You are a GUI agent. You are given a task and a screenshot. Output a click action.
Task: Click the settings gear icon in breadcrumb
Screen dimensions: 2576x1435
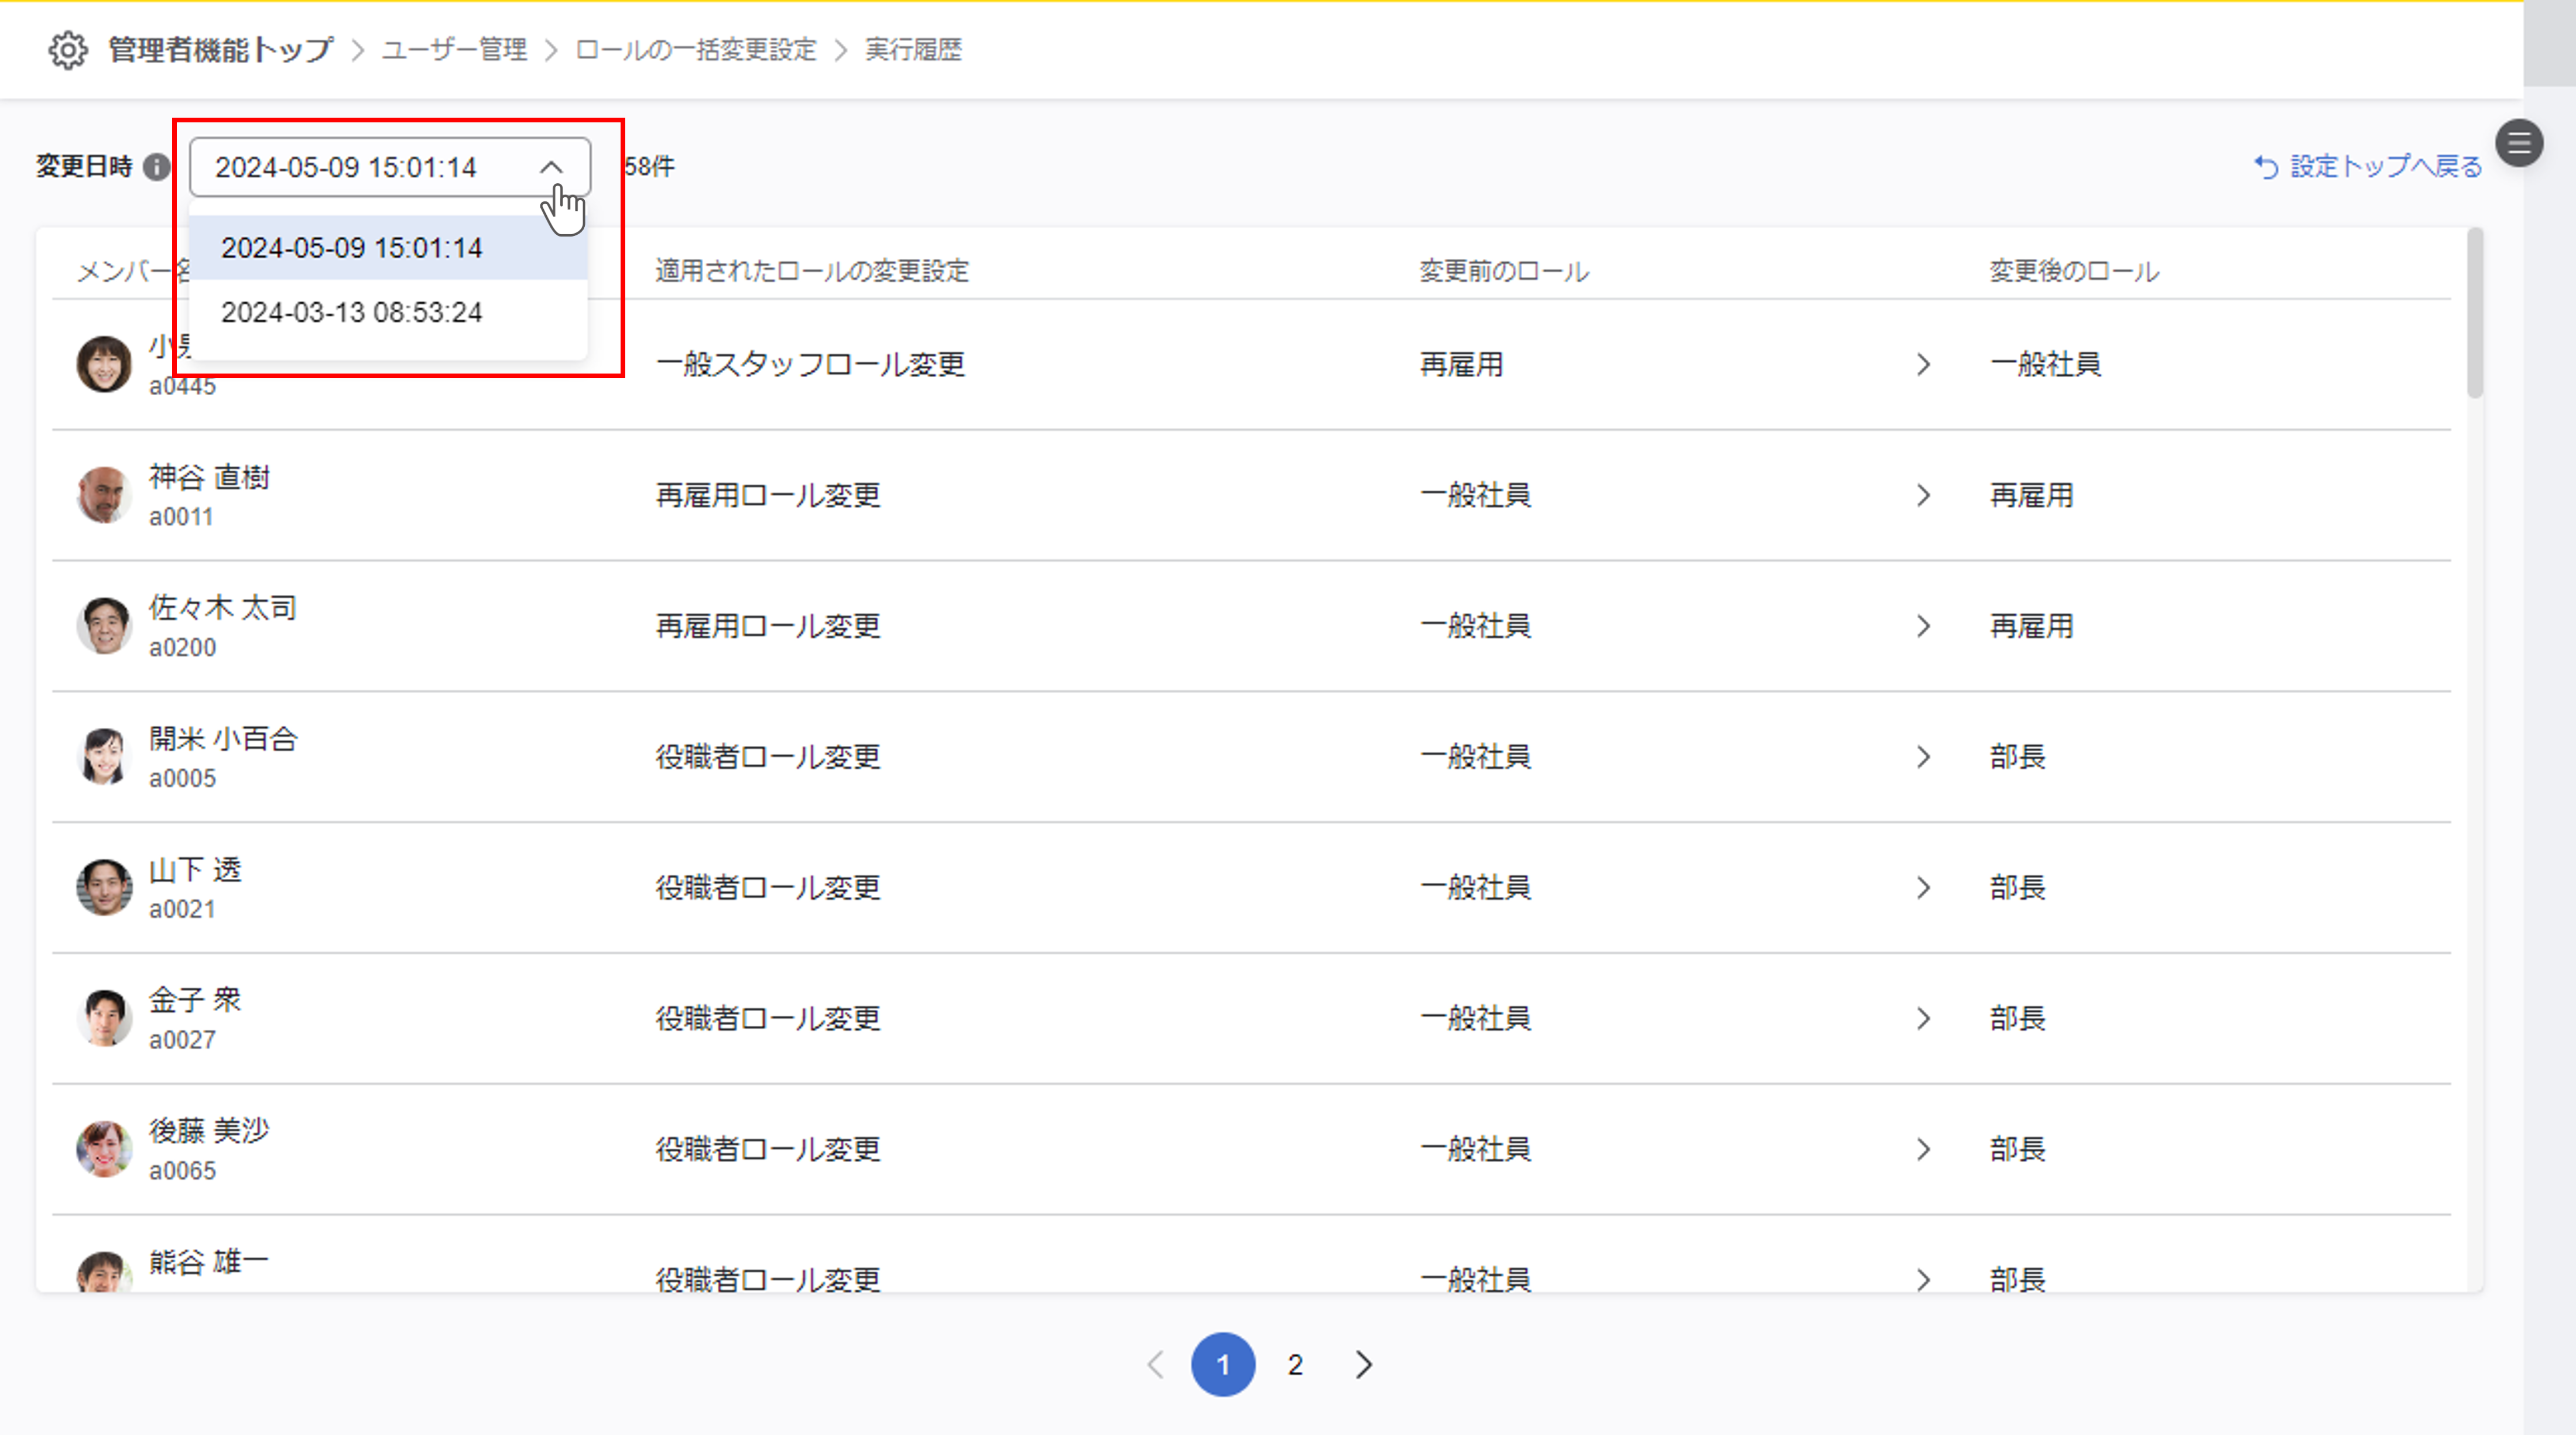[x=68, y=50]
